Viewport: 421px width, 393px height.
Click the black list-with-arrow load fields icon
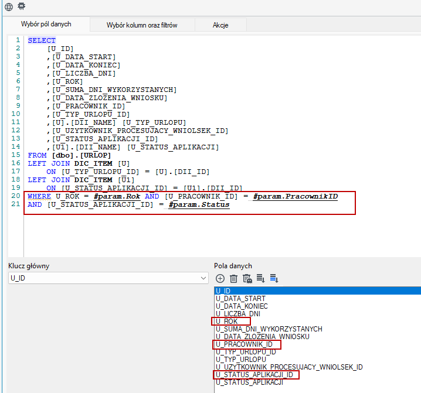click(261, 278)
